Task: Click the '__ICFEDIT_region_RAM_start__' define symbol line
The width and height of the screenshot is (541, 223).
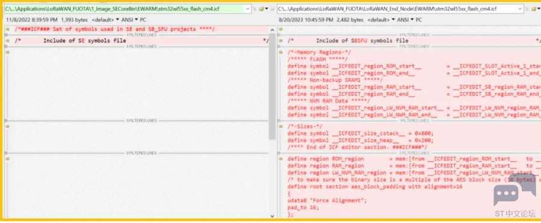Action: (414, 87)
